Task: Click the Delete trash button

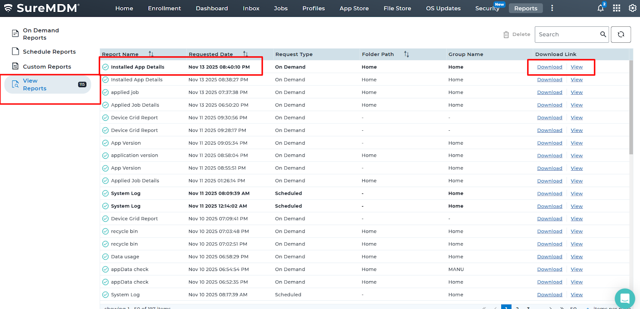Action: coord(517,34)
